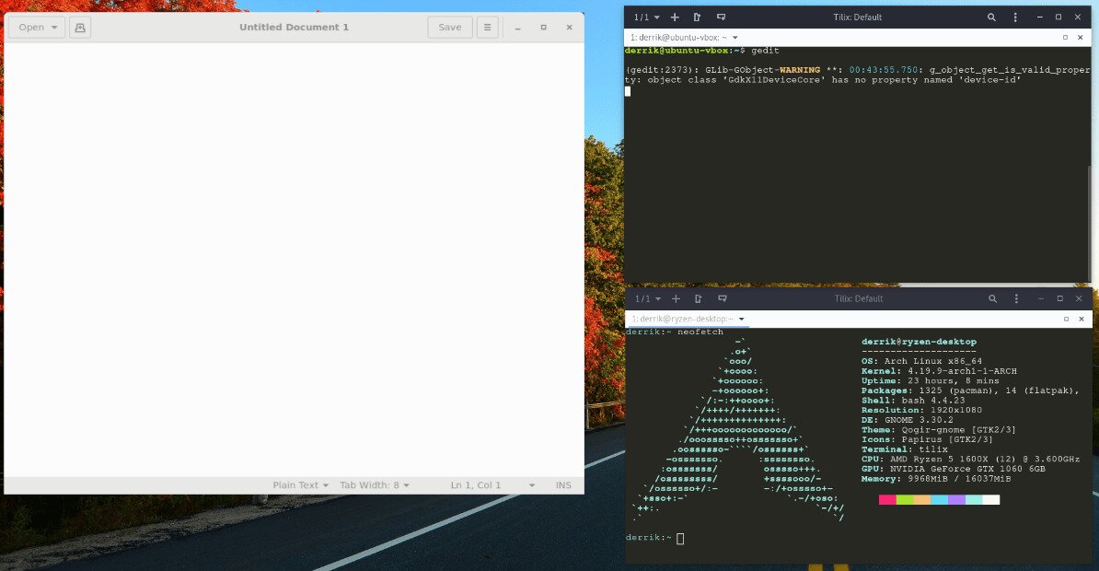Click add terminal down icon in bottom Tilix
The image size is (1099, 571).
722,298
